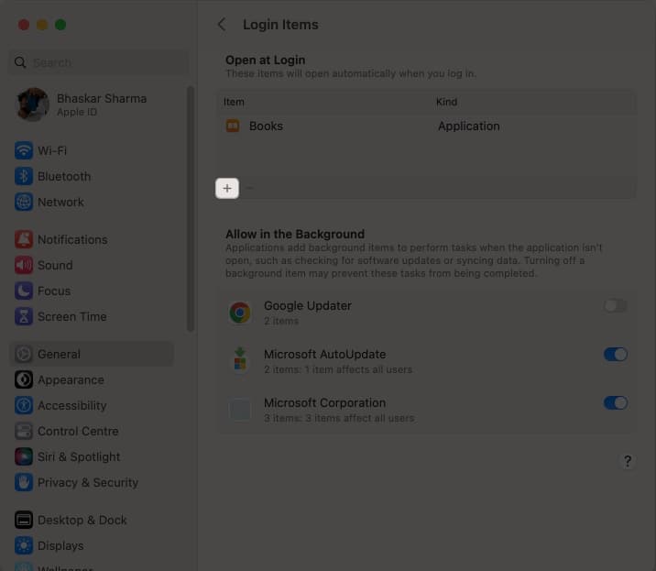656x571 pixels.
Task: Click the Microsoft Corporation label
Action: pyautogui.click(x=324, y=403)
